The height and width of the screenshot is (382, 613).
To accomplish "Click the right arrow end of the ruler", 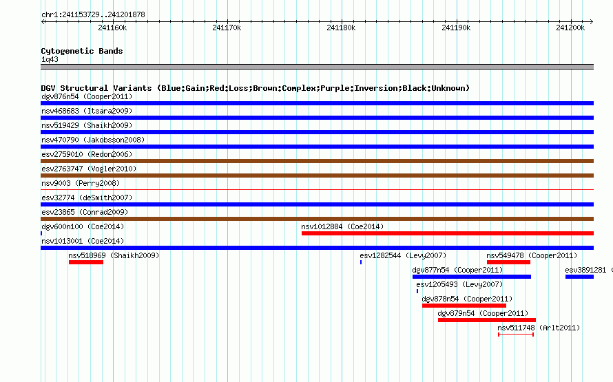I will pos(591,22).
